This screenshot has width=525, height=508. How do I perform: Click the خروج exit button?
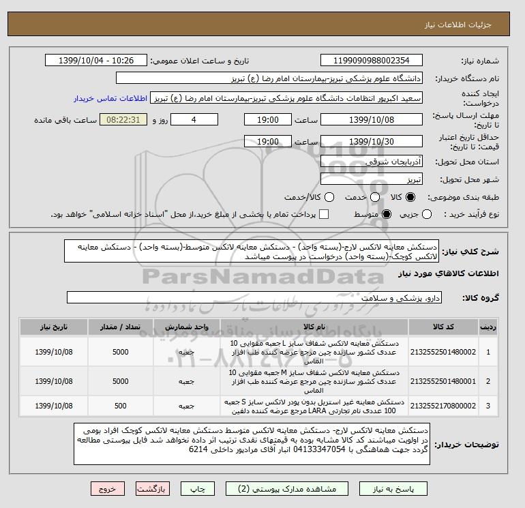tap(108, 489)
